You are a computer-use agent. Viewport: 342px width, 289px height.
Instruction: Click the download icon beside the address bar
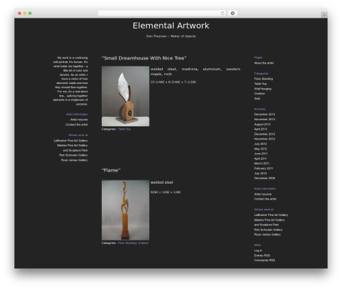tap(233, 13)
